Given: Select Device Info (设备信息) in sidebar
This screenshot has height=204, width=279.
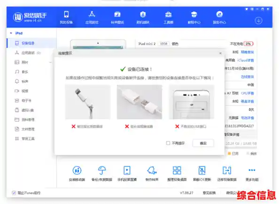Looking at the screenshot, I should click(x=31, y=43).
